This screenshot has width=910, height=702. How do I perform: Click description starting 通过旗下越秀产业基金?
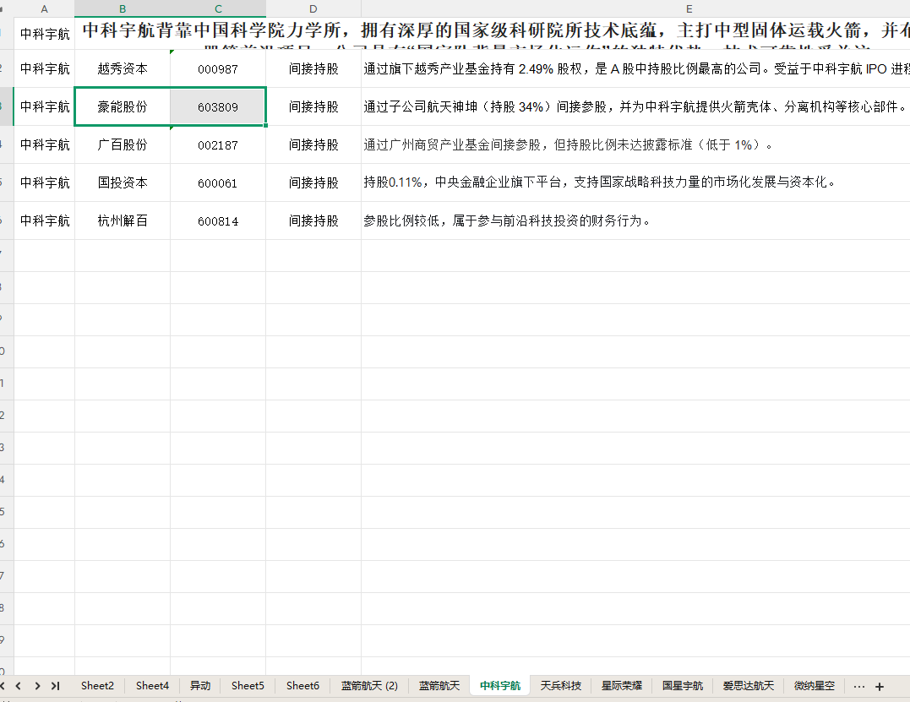point(636,68)
